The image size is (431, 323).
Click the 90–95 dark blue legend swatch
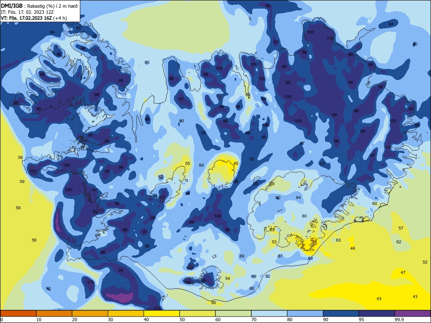click(x=341, y=314)
